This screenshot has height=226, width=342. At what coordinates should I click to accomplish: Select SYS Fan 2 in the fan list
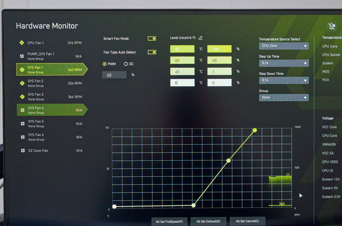point(52,83)
